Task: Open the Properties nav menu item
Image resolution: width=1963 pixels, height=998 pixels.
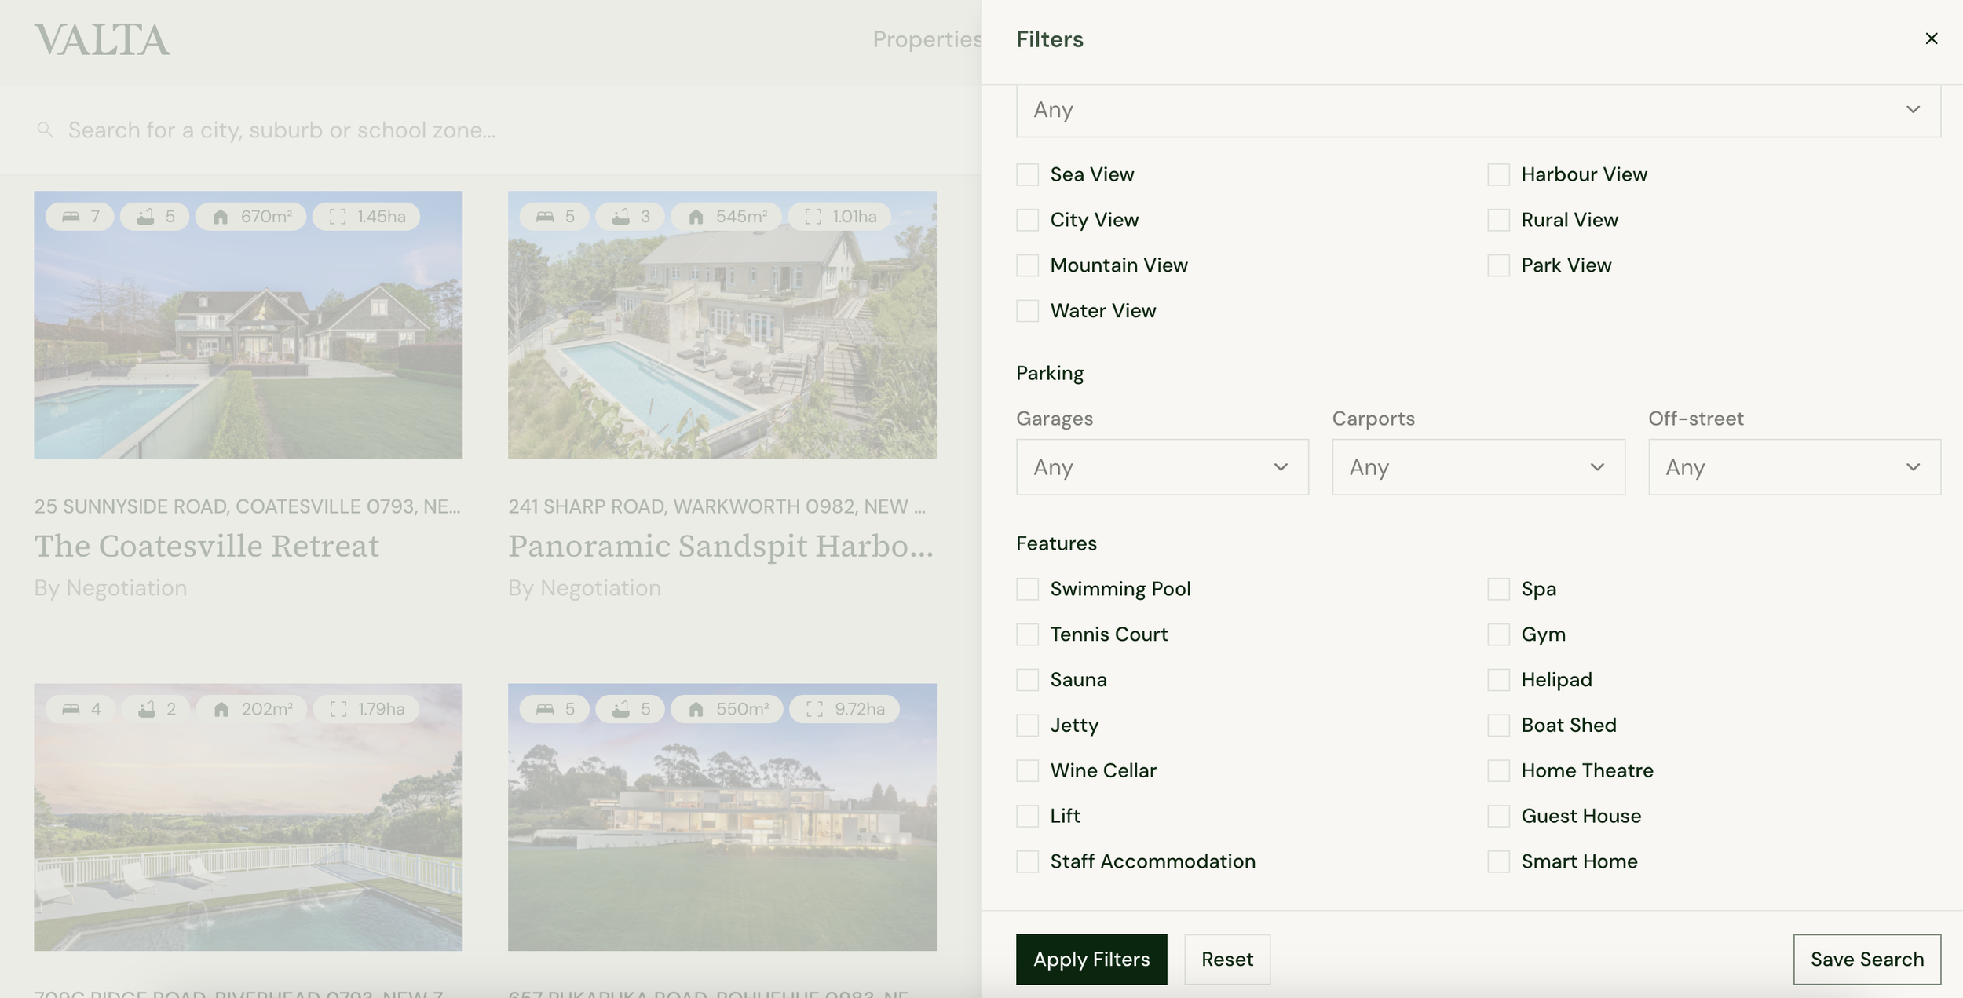Action: click(927, 39)
